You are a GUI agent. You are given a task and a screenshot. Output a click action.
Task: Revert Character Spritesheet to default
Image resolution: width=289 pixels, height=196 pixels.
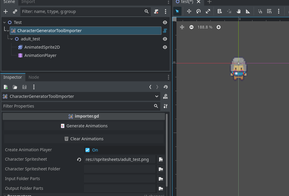[79, 159]
